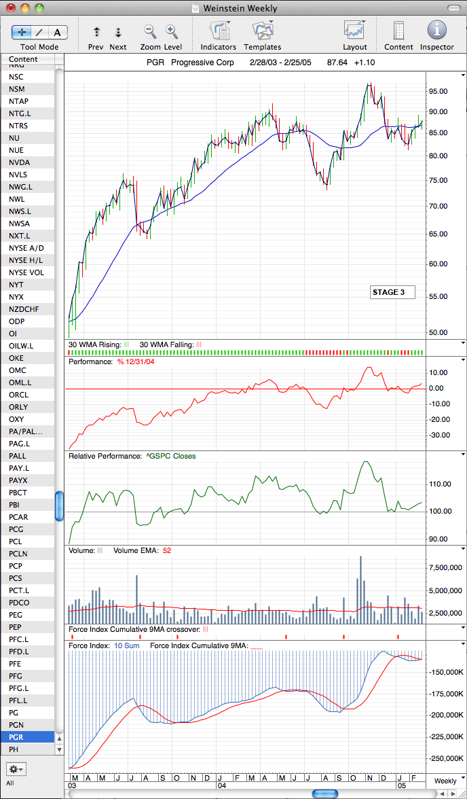Select PH in the symbol list
467x799 pixels.
[x=28, y=749]
